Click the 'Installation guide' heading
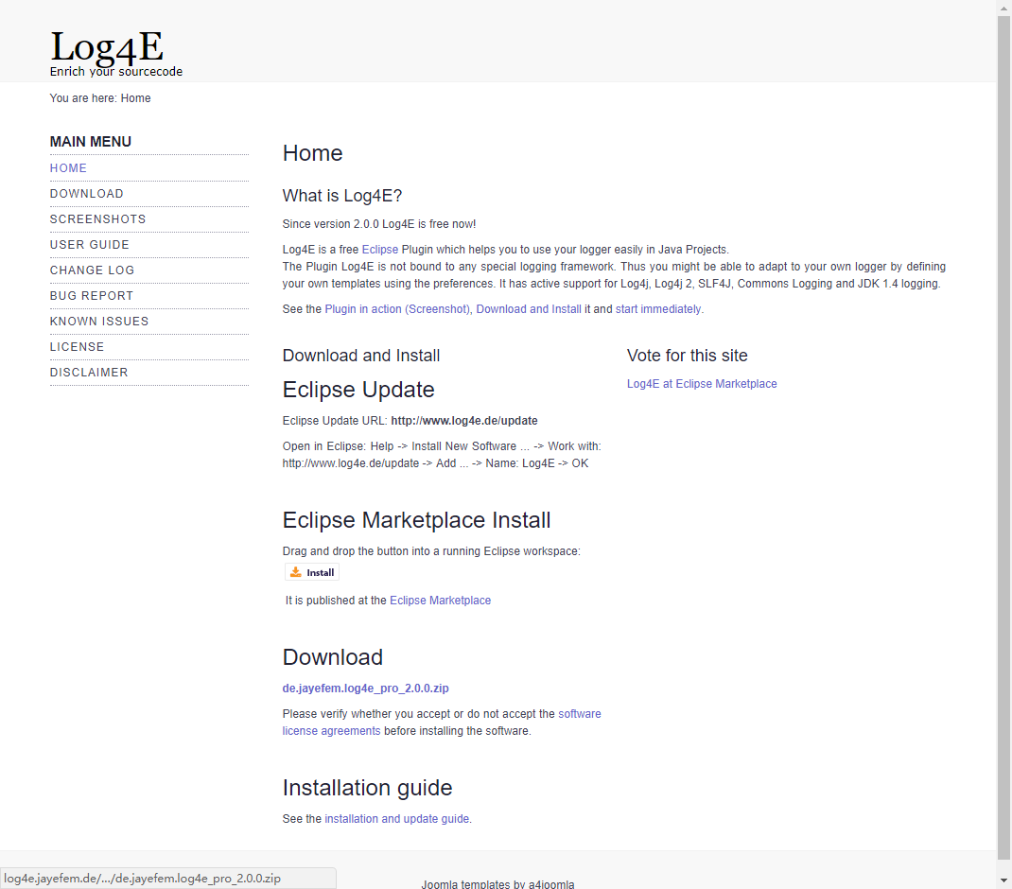This screenshot has height=889, width=1012. click(x=367, y=788)
